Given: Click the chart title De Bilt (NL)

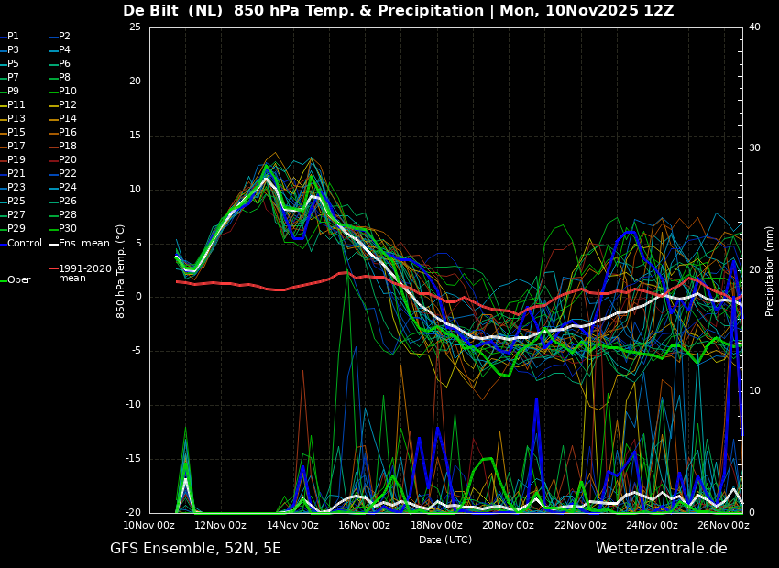Looking at the screenshot, I should point(173,10).
